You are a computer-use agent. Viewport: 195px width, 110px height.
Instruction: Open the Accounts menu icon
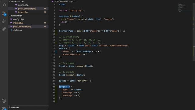[x=4, y=101]
